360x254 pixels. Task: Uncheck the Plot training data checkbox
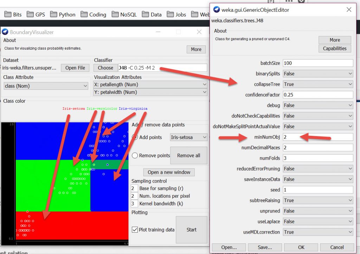(x=135, y=230)
